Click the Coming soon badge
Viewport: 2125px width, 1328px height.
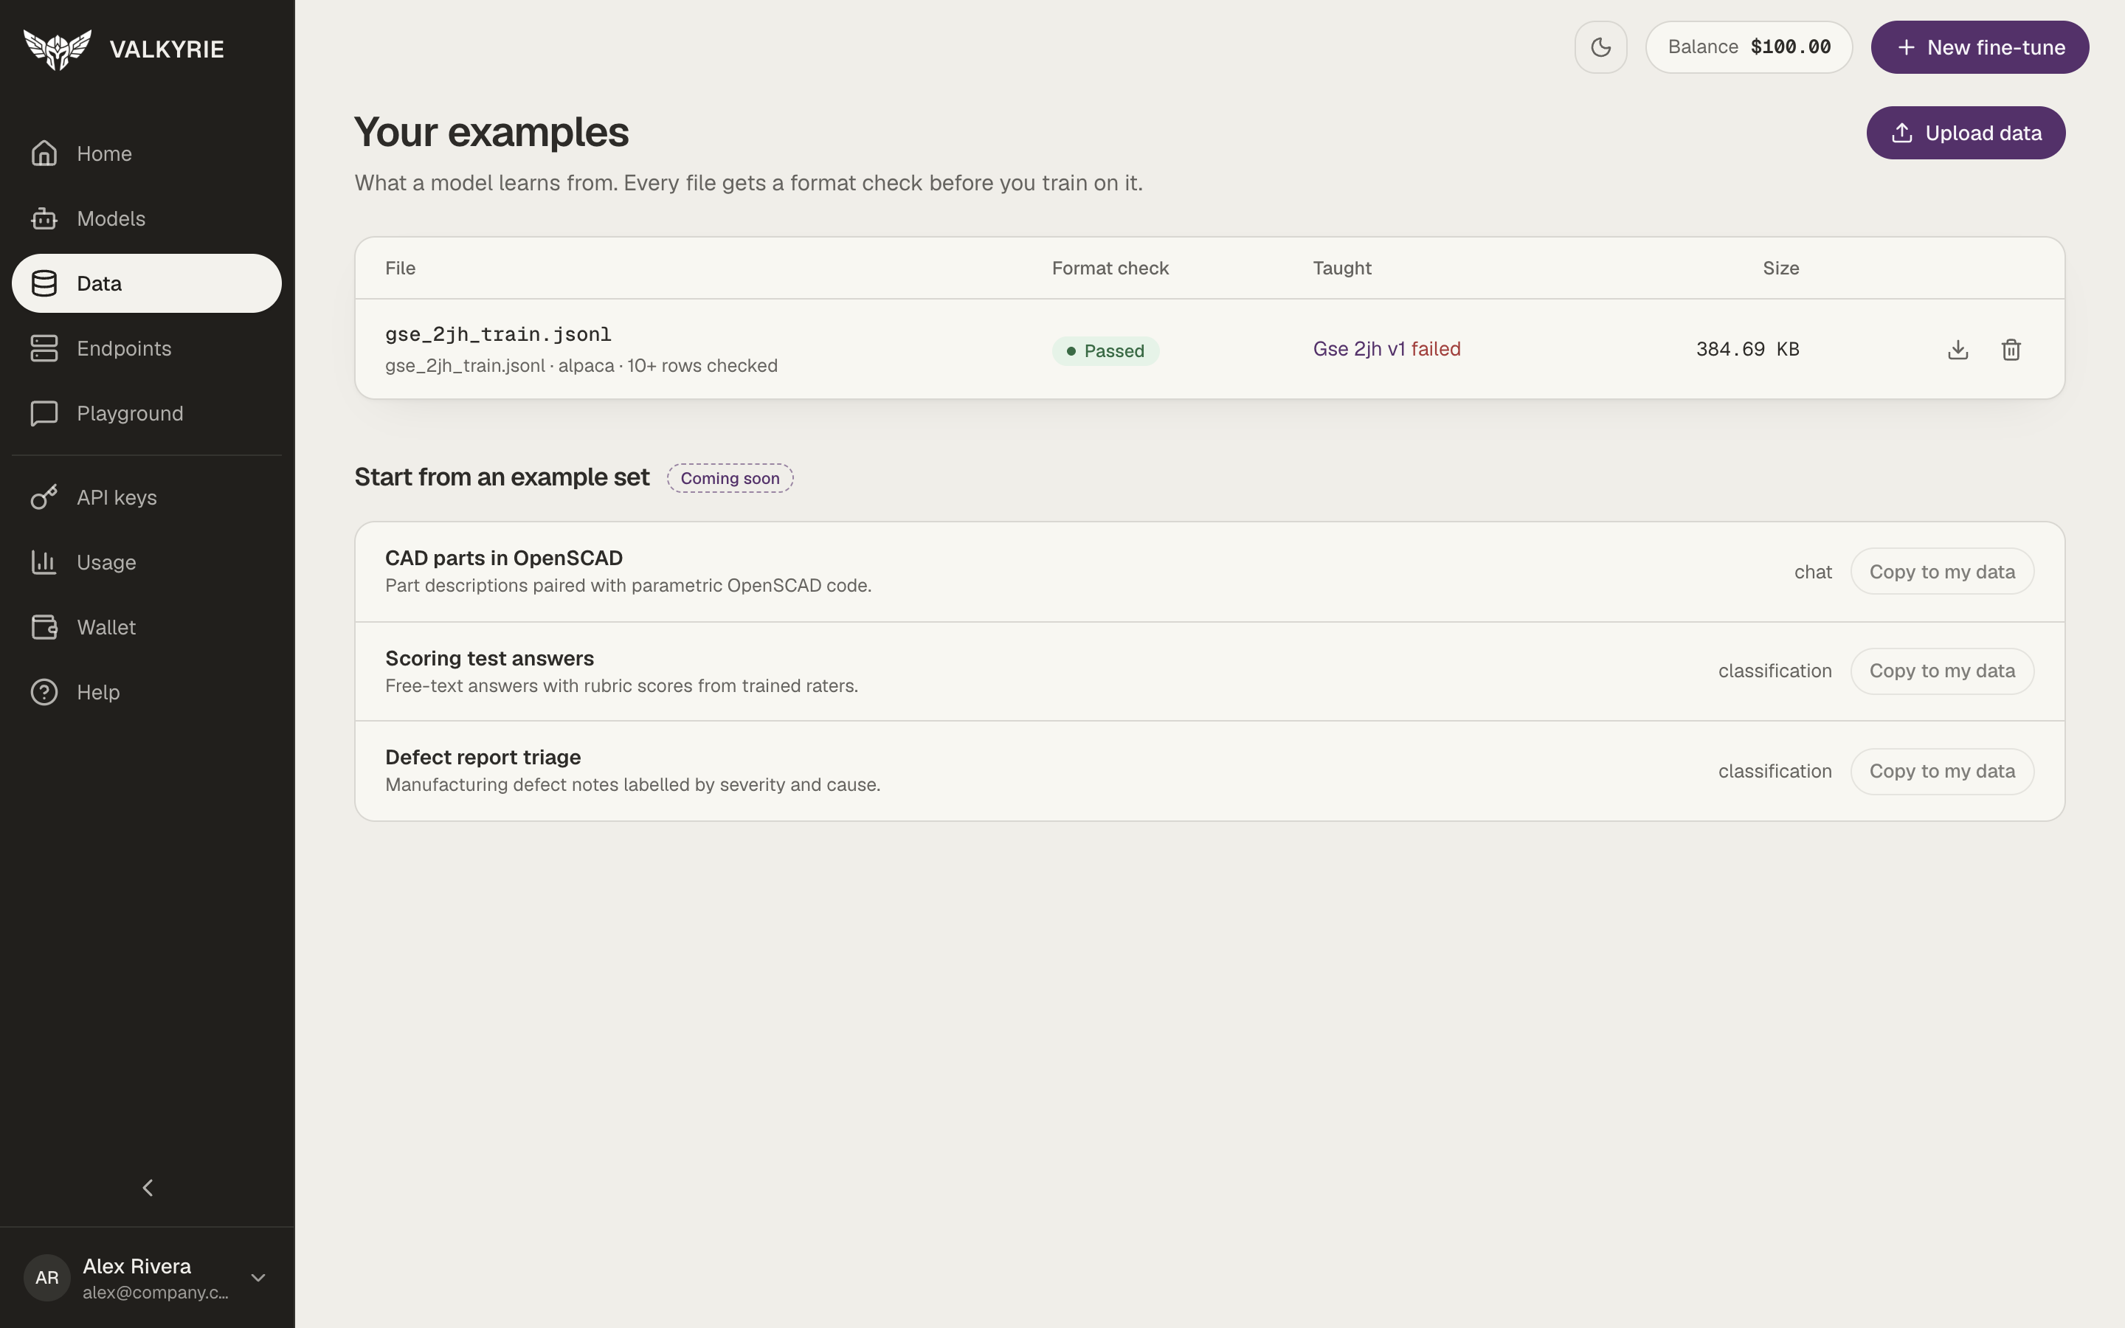(730, 479)
